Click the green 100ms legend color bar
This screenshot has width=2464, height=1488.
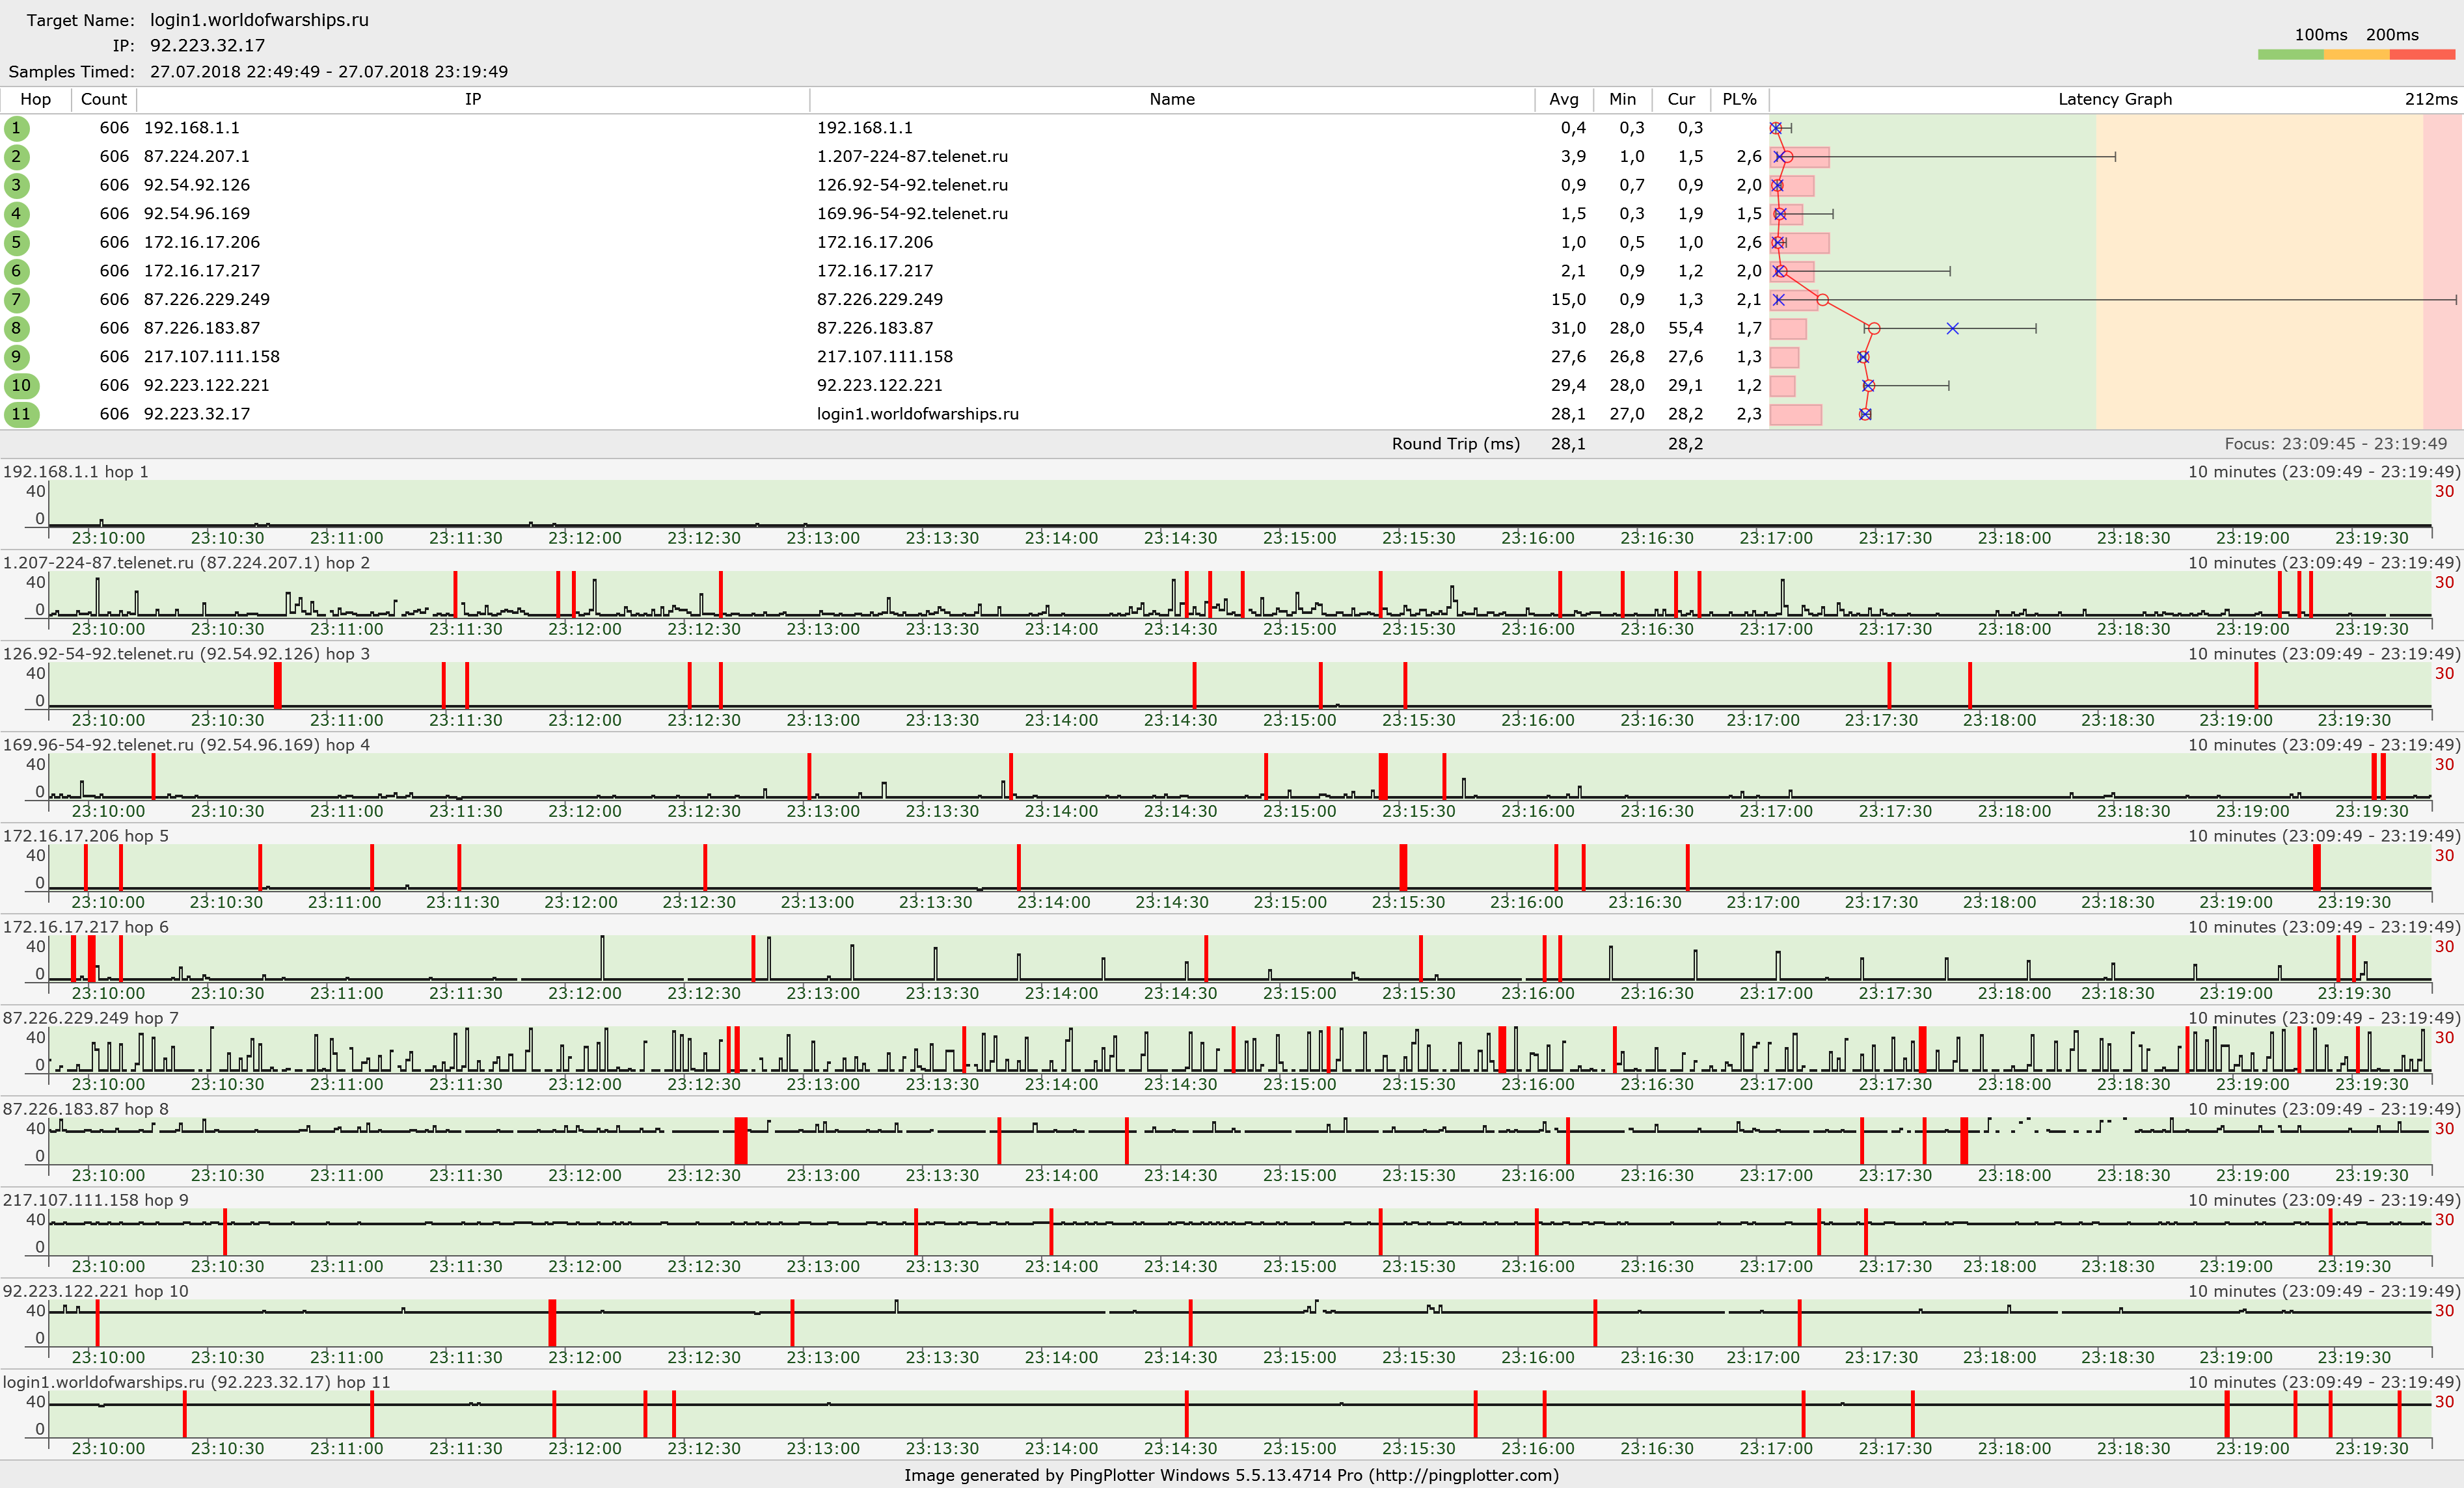tap(2290, 54)
